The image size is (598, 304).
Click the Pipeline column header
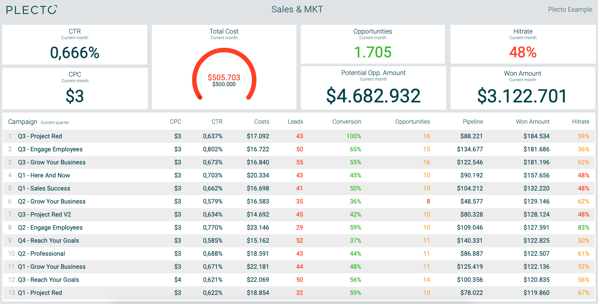click(x=473, y=122)
